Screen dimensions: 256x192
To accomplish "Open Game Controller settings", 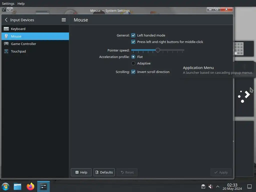I will pyautogui.click(x=35, y=44).
